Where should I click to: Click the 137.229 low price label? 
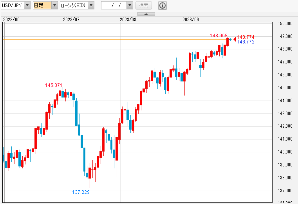(81, 192)
